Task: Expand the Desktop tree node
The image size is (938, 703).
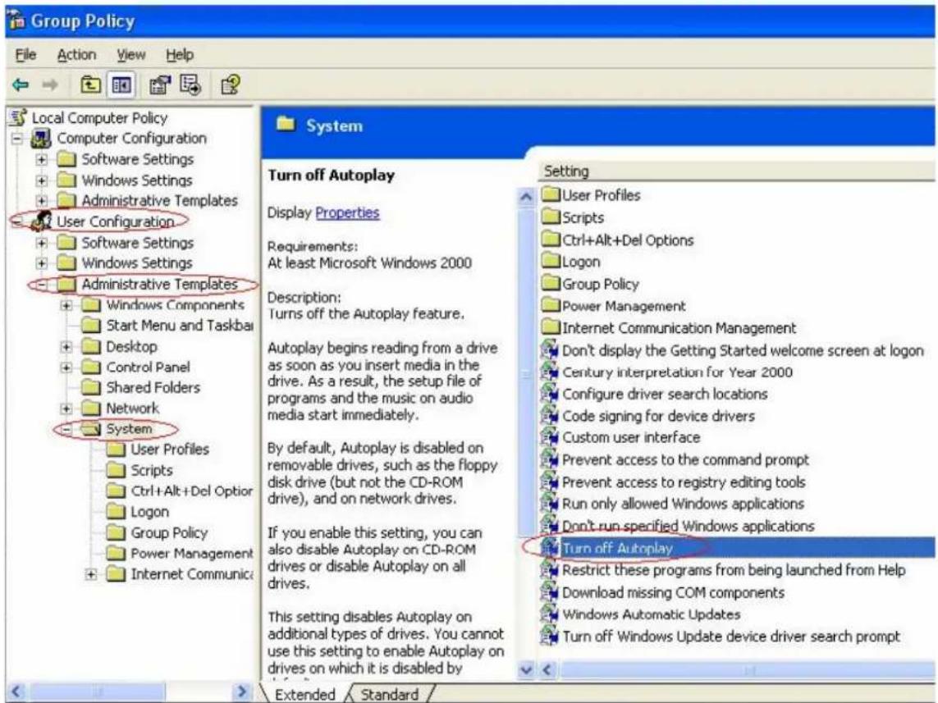Action: (66, 347)
